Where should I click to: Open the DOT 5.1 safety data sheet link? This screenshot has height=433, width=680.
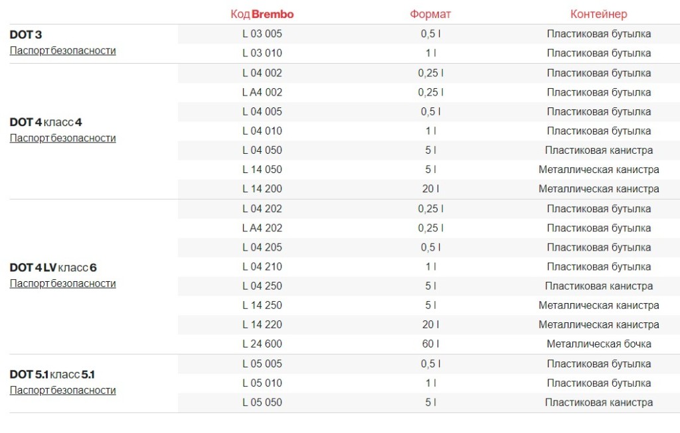[x=63, y=390]
